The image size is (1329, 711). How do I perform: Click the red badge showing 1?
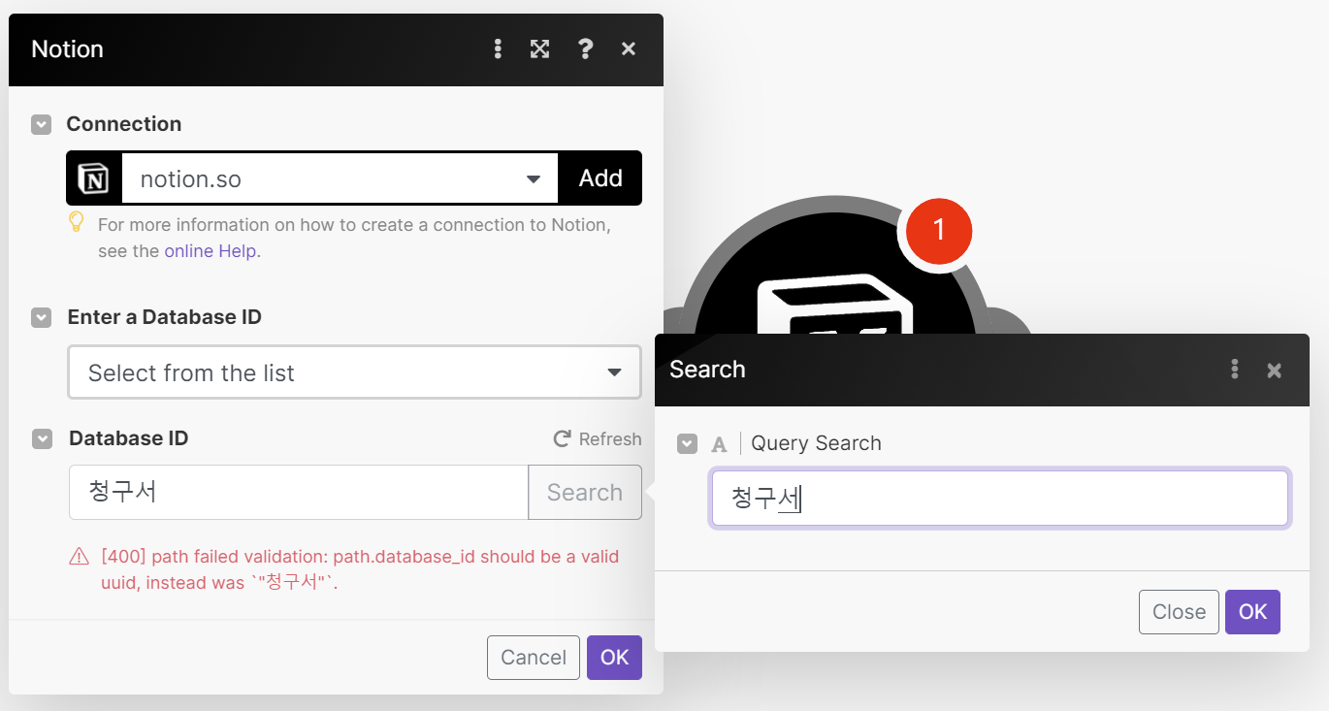[938, 230]
